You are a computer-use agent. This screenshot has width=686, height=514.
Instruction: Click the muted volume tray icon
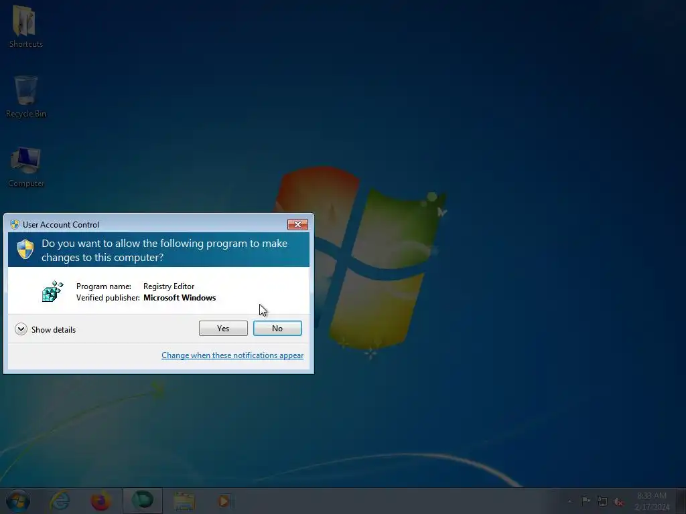[618, 501]
